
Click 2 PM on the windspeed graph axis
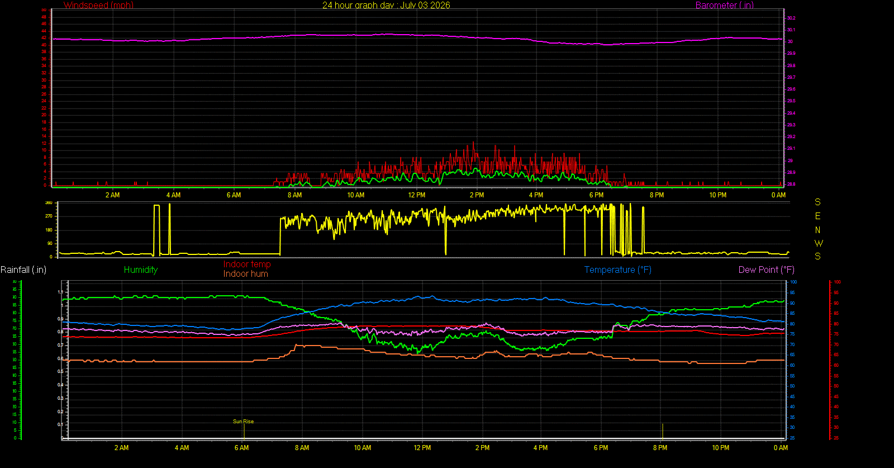(x=477, y=195)
